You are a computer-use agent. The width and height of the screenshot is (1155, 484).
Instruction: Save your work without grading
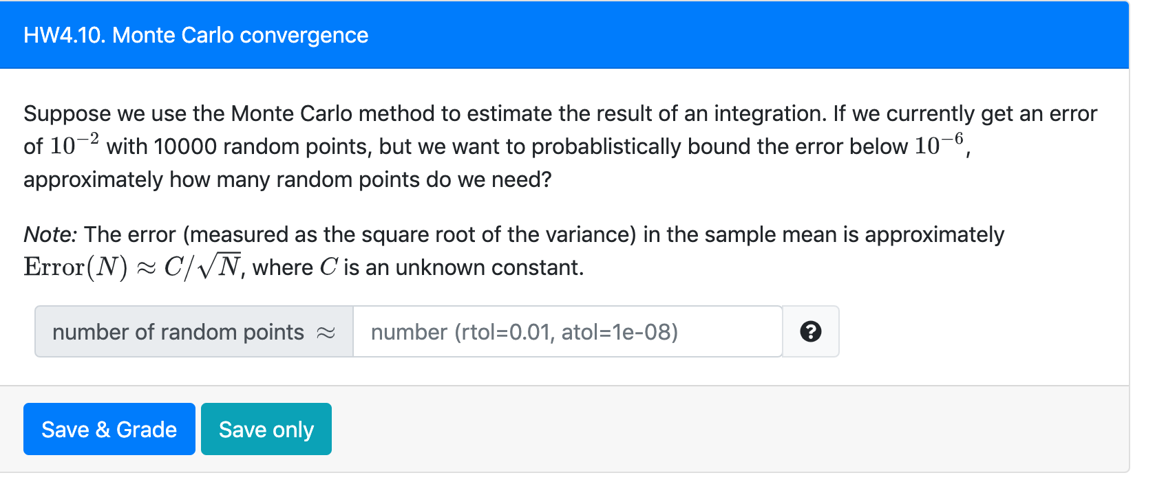[x=266, y=429]
